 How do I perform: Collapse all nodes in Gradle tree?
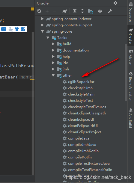pos(82,11)
